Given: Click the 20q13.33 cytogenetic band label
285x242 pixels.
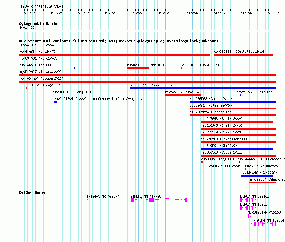Looking at the screenshot, I should tap(27, 28).
